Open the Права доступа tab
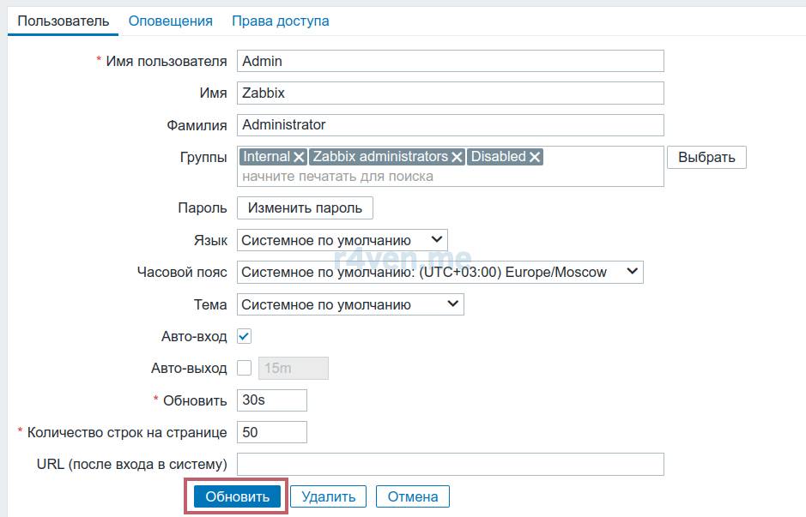Viewport: 806px width, 517px height. click(280, 21)
